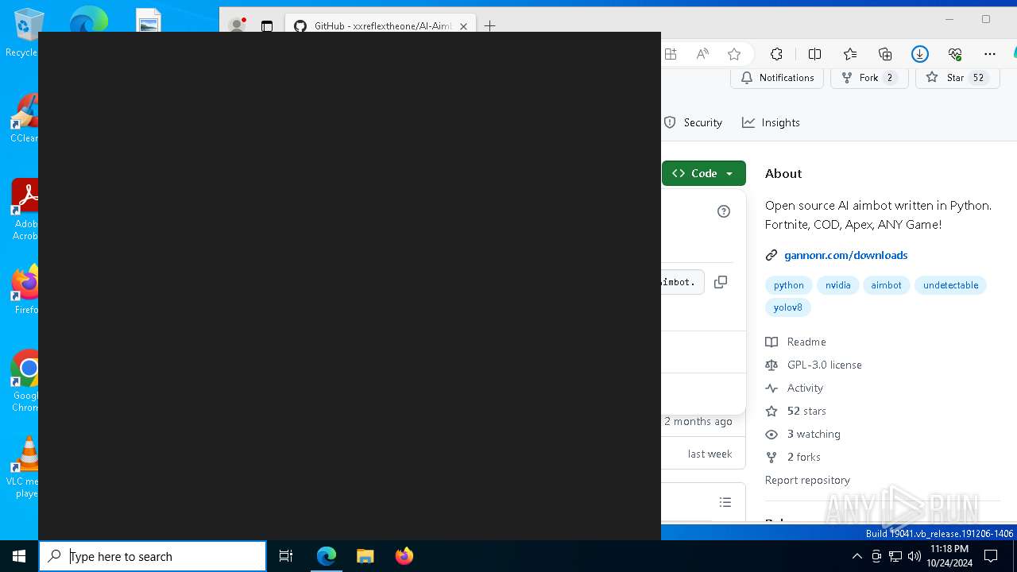Click the Type here to search box

(x=153, y=556)
